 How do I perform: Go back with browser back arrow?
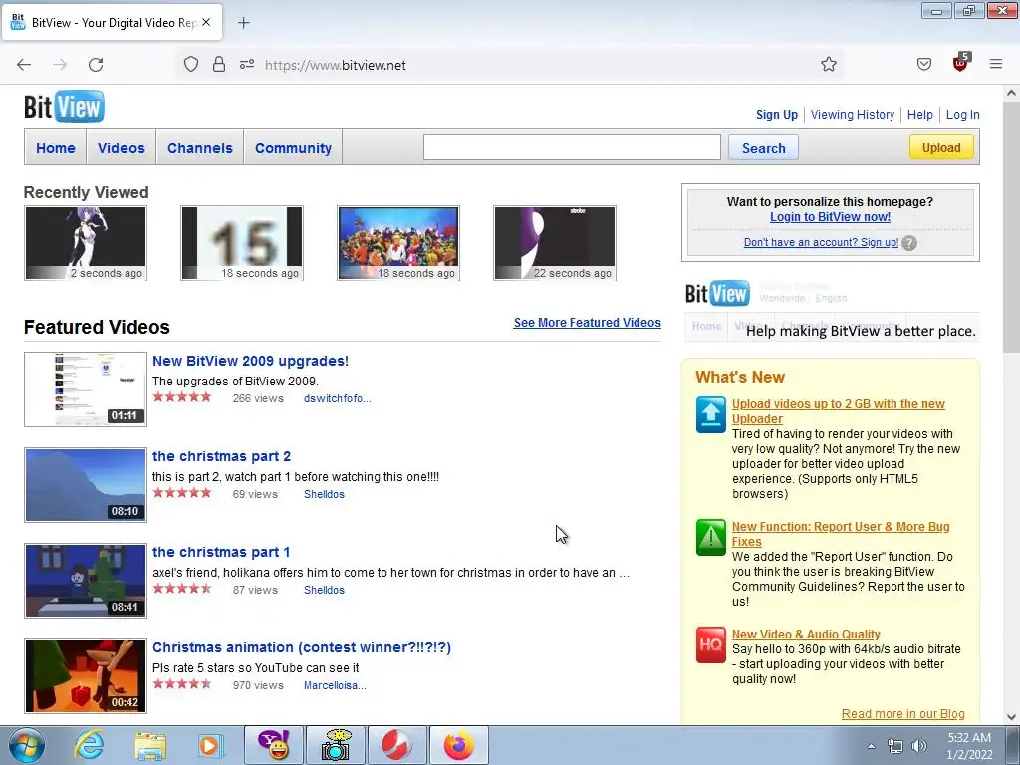click(x=24, y=65)
